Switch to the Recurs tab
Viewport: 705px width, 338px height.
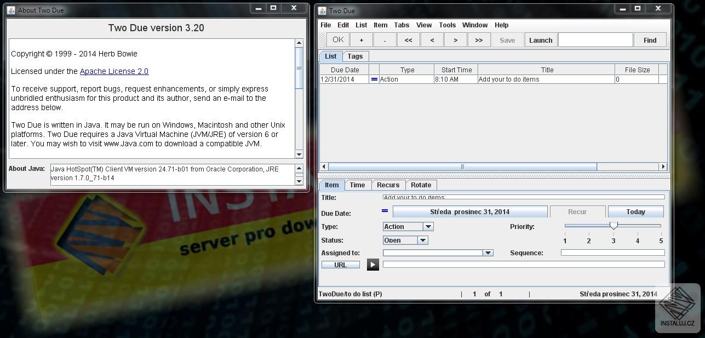click(388, 185)
